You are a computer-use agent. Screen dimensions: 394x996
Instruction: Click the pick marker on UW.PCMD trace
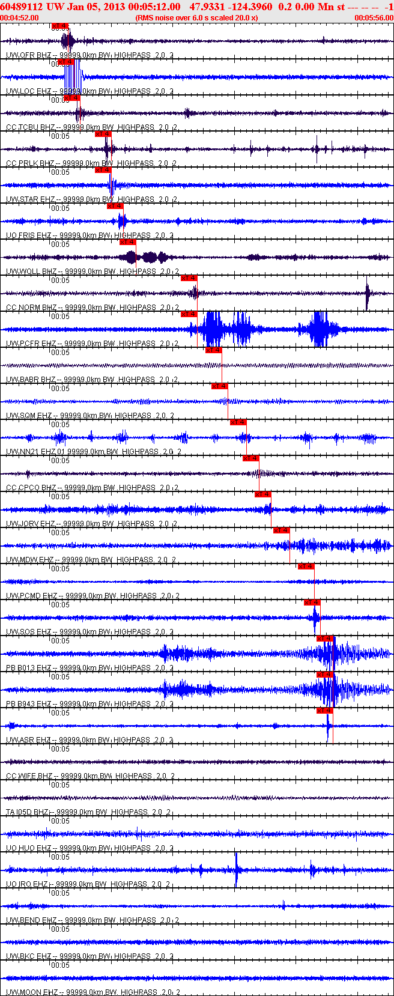tap(306, 566)
